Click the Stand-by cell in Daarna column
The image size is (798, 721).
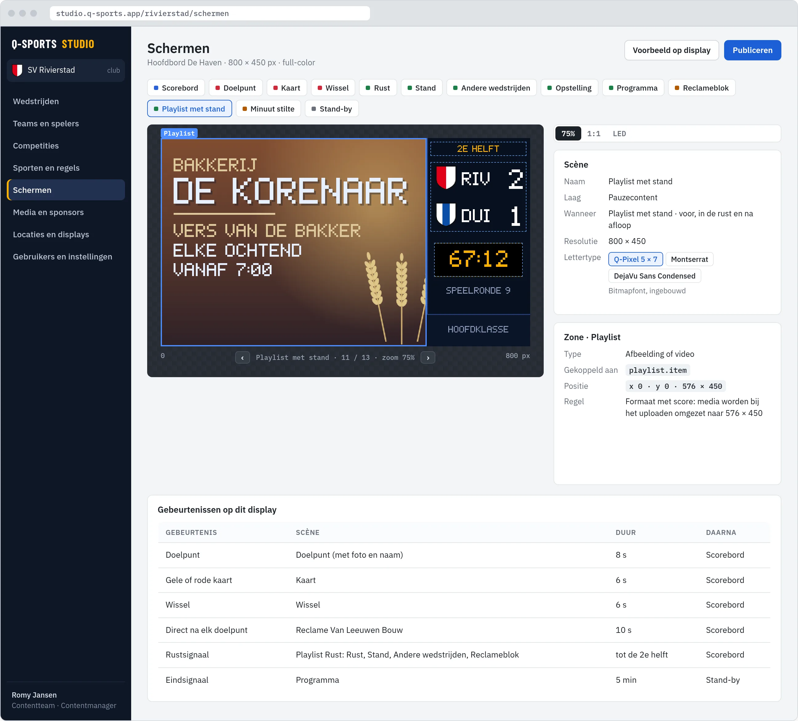tap(722, 680)
